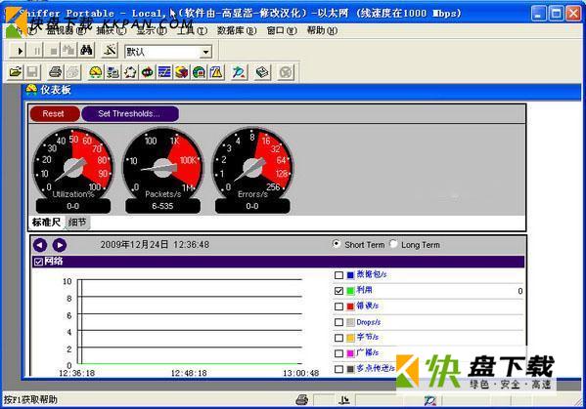Open the Capture Panel toolbar icon
Viewport: 586px width, 409px height.
pos(239,72)
